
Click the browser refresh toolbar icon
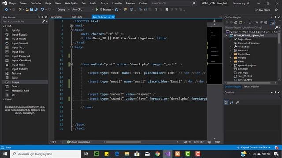[x=116, y=10]
